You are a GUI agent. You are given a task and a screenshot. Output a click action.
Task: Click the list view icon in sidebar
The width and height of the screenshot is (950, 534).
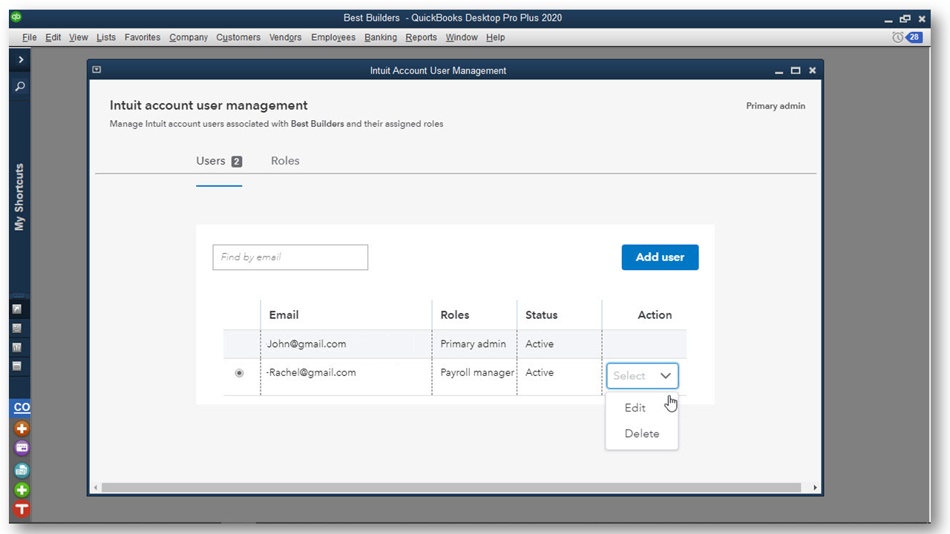pos(17,328)
